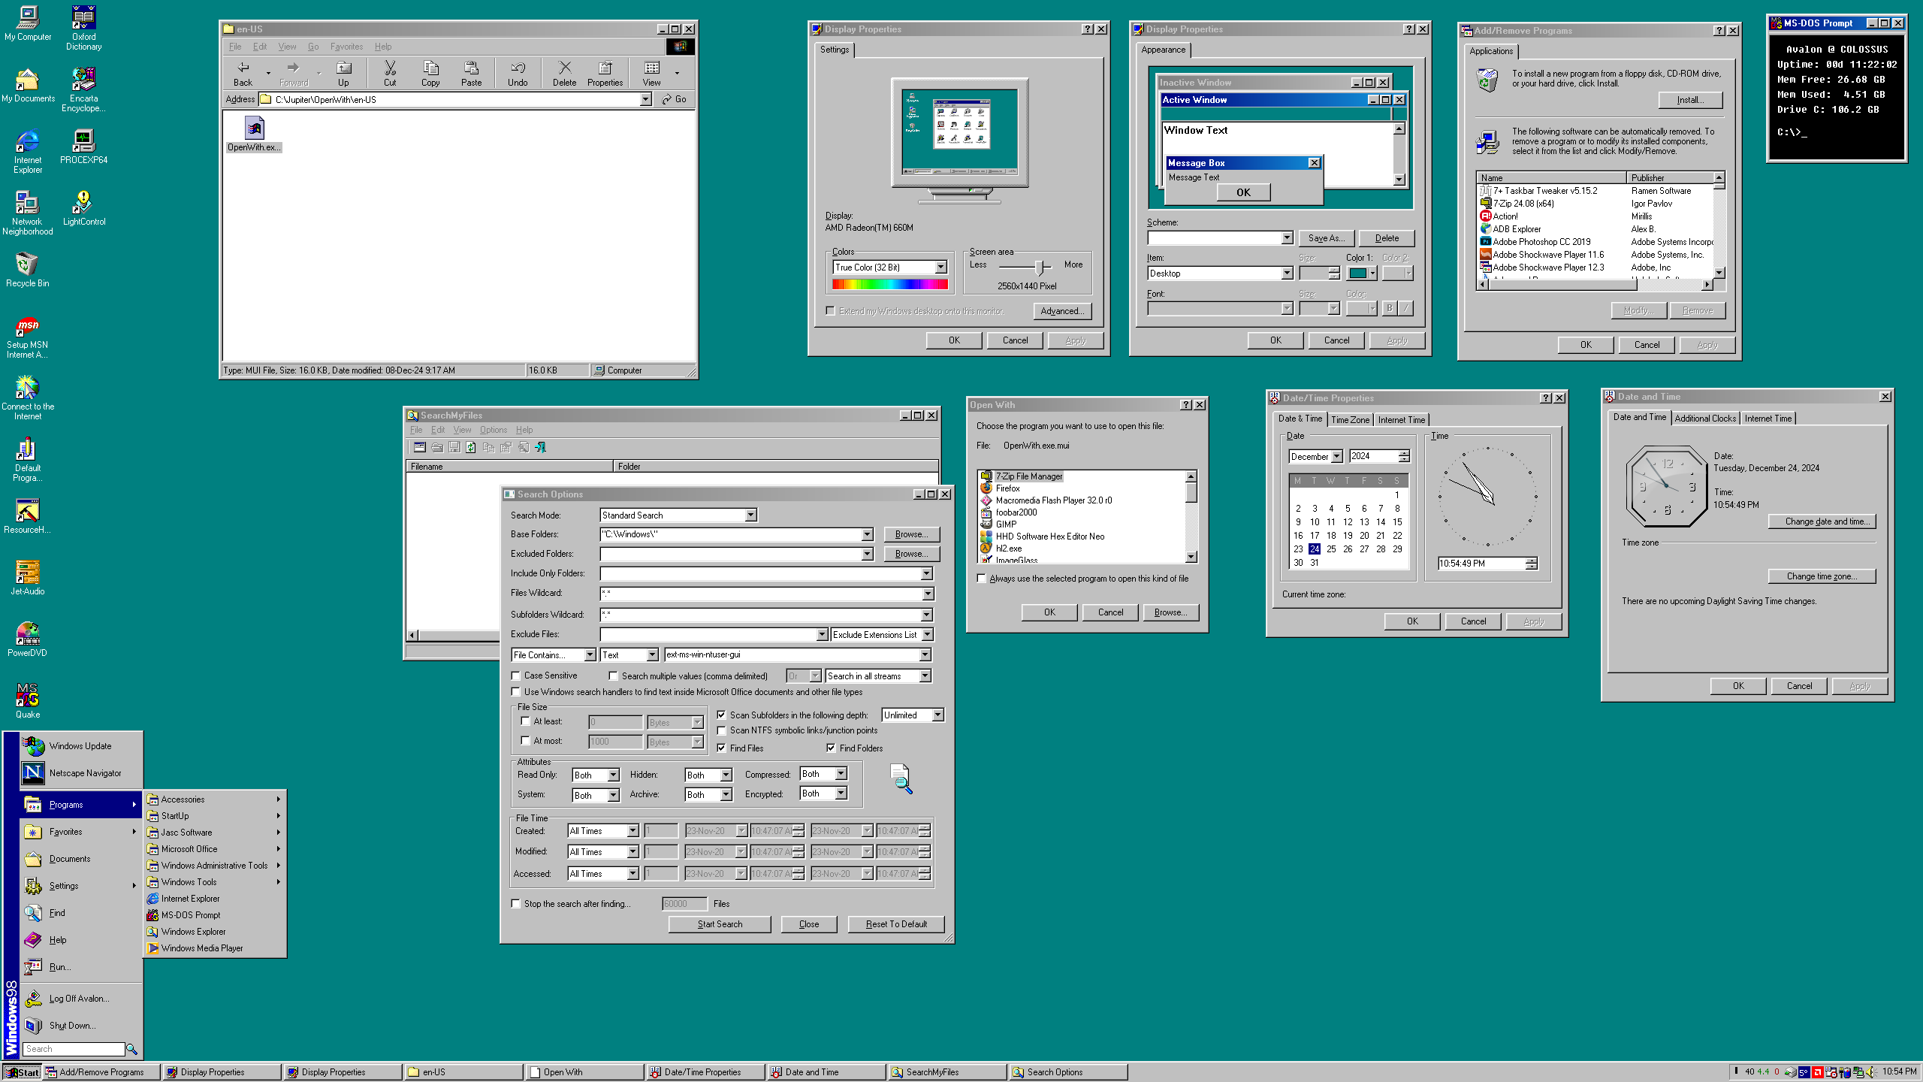Expand the Base Folders dropdown
The image size is (1923, 1082).
coord(867,535)
